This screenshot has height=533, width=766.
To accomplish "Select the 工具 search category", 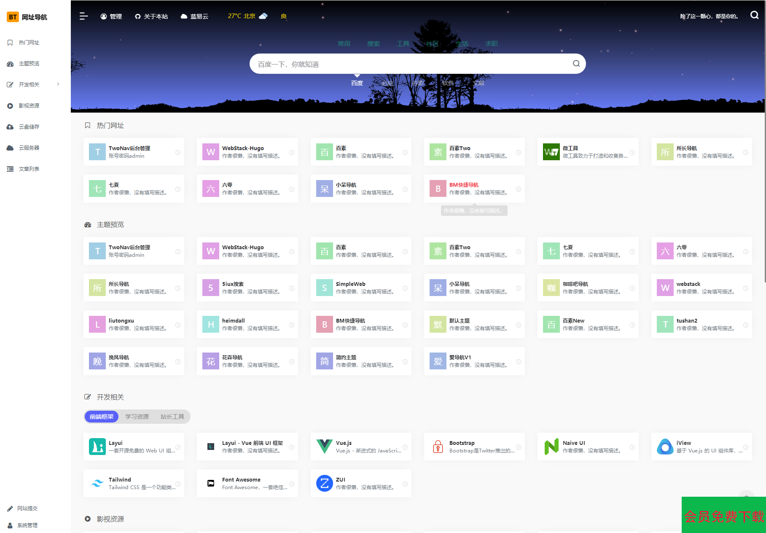I will pyautogui.click(x=403, y=43).
